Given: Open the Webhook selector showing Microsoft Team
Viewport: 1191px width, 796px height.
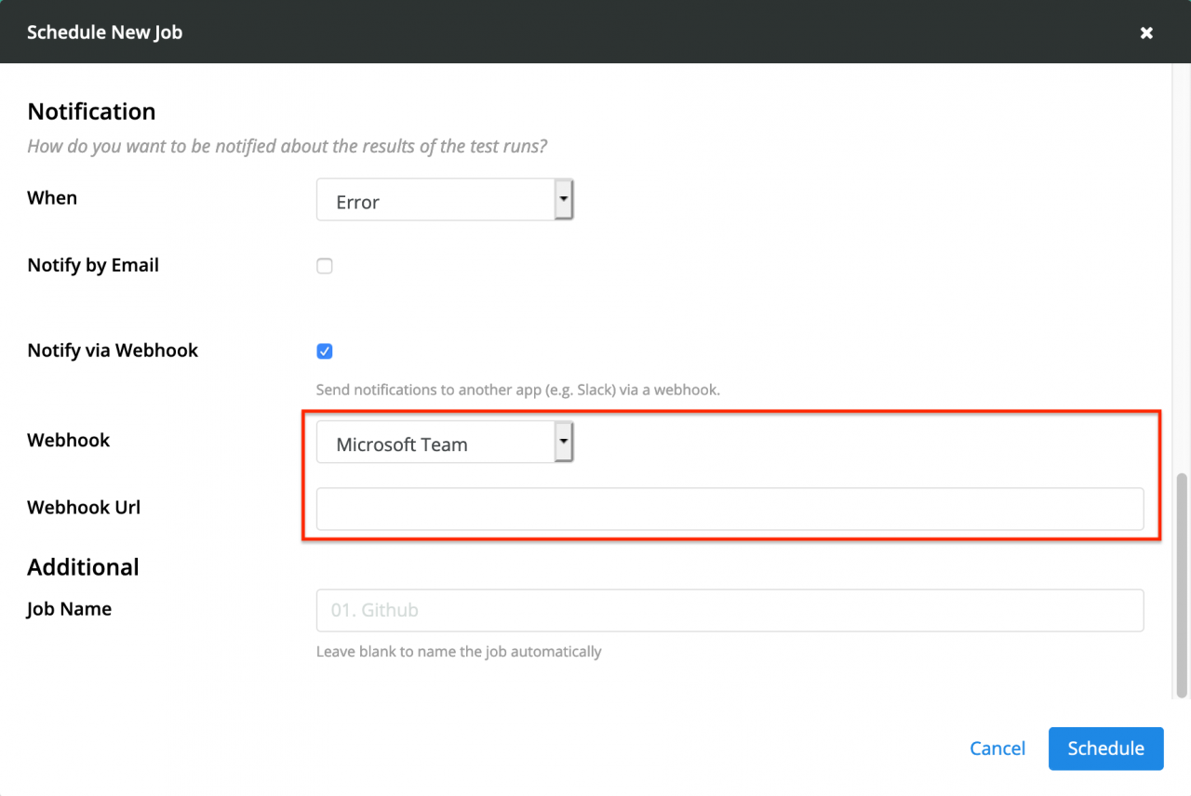Looking at the screenshot, I should [x=435, y=444].
